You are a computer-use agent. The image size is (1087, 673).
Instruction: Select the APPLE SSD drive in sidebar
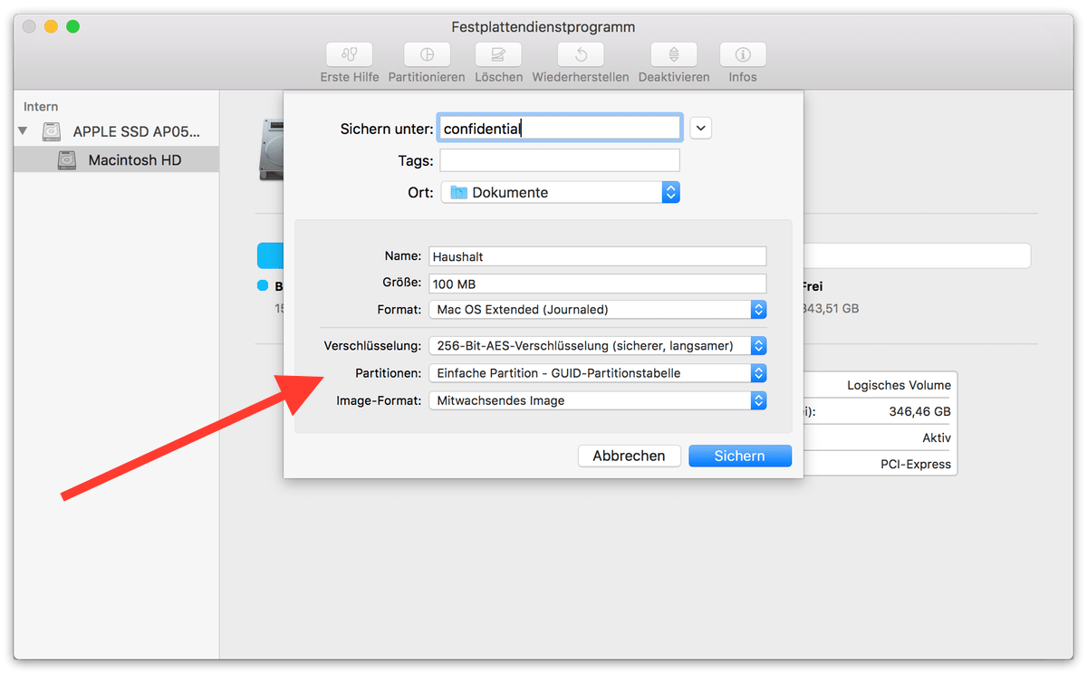(134, 131)
